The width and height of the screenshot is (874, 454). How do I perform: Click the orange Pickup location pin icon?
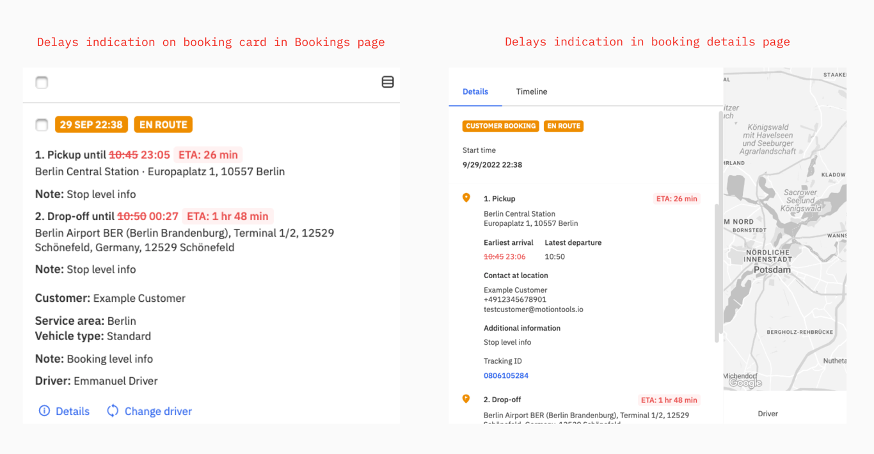466,198
